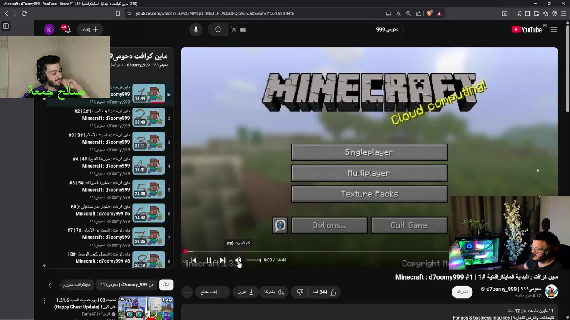Open recommended Happy Ghast Update thumbnail
Screen dimensions: 570x320
coord(146,308)
